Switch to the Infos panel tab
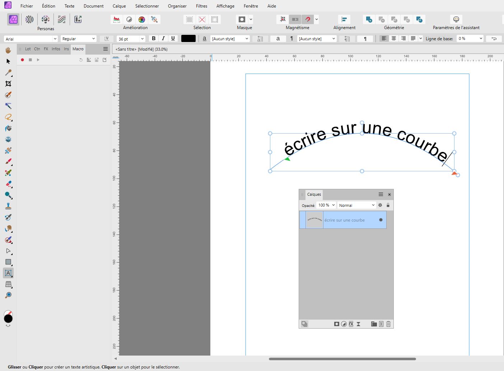The width and height of the screenshot is (504, 371). click(x=56, y=49)
